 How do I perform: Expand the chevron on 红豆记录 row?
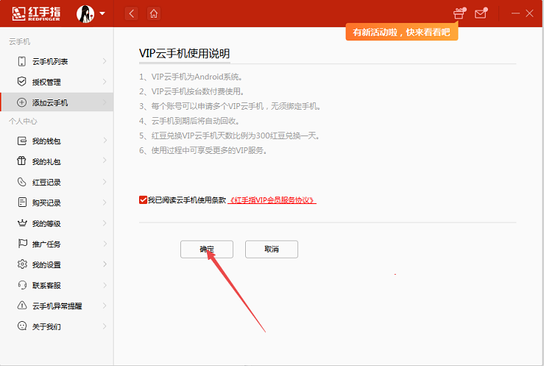[105, 182]
